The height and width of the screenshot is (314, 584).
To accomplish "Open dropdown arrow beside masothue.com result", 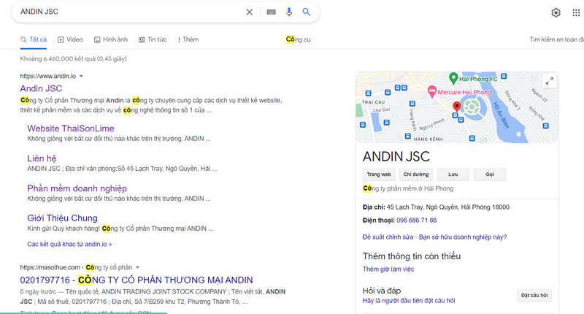I will tap(137, 267).
